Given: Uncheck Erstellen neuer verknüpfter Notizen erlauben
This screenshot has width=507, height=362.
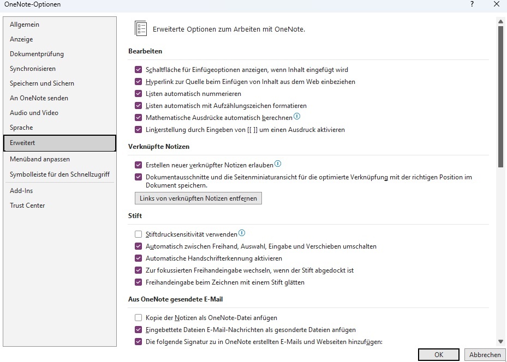Looking at the screenshot, I should pyautogui.click(x=139, y=165).
